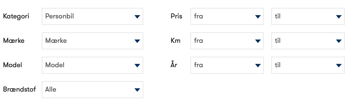Click the Kategori field label
This screenshot has width=356, height=112.
coord(16,16)
